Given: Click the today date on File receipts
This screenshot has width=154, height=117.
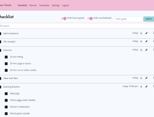Looking at the screenshot, I should (x=135, y=41).
